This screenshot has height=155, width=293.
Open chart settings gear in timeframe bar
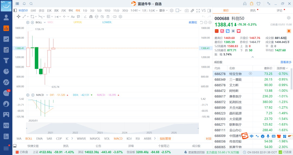pyautogui.click(x=171, y=11)
